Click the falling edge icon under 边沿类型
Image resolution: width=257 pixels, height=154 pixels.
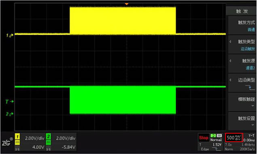point(250,87)
